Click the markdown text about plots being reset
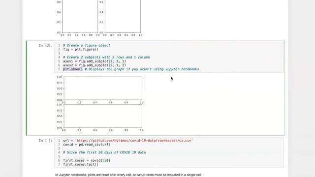The image size is (315, 177). [128, 175]
